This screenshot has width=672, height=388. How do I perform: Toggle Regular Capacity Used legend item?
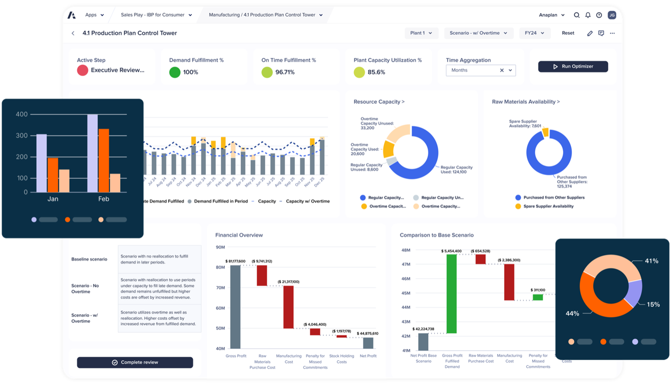383,197
